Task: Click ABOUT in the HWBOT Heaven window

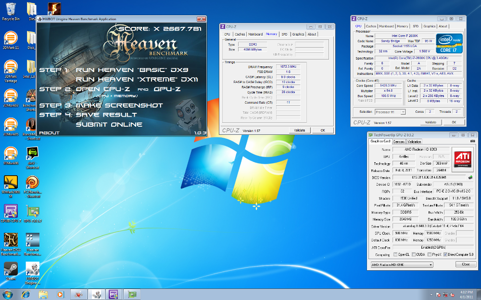Action: point(49,133)
